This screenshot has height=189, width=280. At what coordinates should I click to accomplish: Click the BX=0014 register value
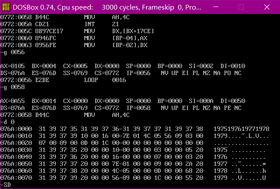pos(44,101)
